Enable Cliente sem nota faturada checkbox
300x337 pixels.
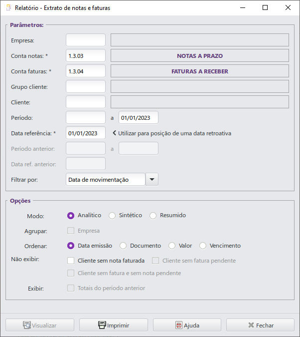tap(71, 261)
